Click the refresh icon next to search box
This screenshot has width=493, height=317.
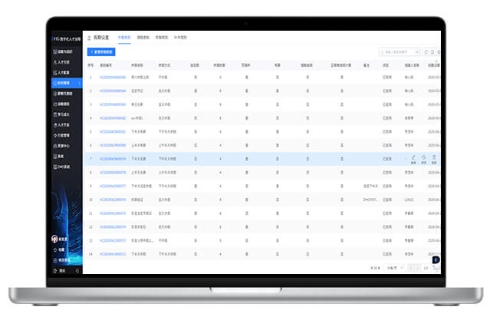pos(426,51)
